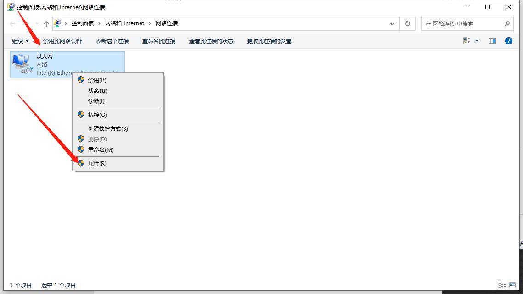Expand the address bar history dropdown

392,23
